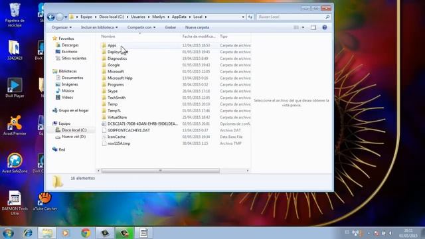Viewport: 425px width, 239px height.
Task: Select the Microsoft Help folder
Action: [x=120, y=78]
